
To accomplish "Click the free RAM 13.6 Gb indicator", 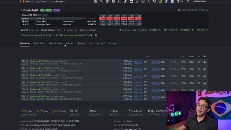I will coord(113,111).
